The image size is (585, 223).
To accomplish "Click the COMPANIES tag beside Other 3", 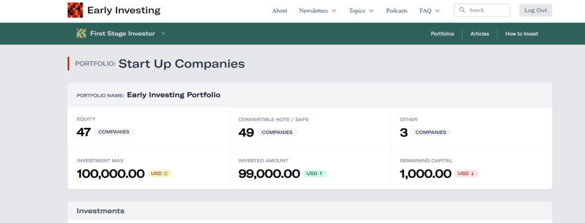I will (431, 132).
